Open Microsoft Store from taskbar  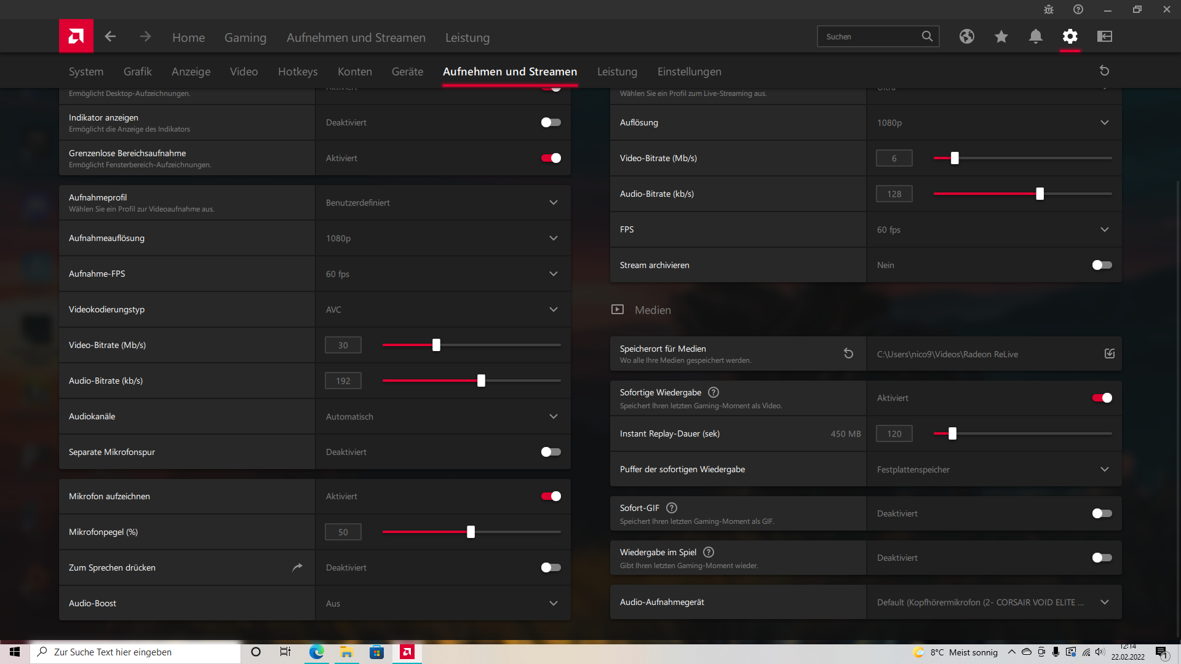pyautogui.click(x=376, y=652)
